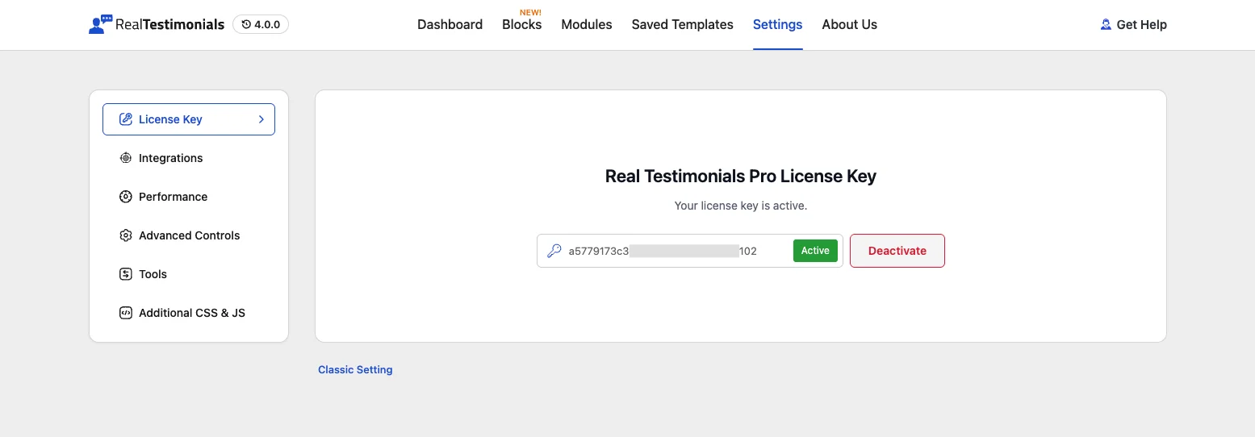Click the Tools icon in the sidebar

tap(125, 274)
